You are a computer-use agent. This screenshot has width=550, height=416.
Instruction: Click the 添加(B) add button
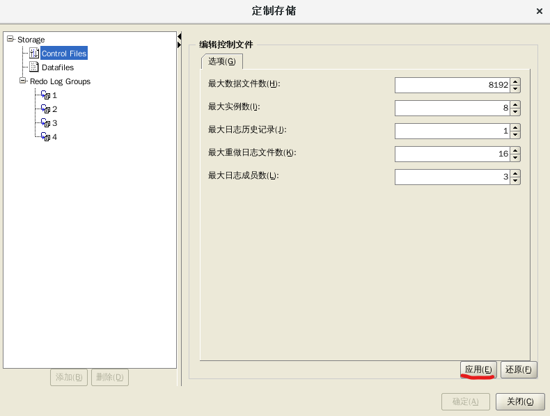tap(69, 377)
